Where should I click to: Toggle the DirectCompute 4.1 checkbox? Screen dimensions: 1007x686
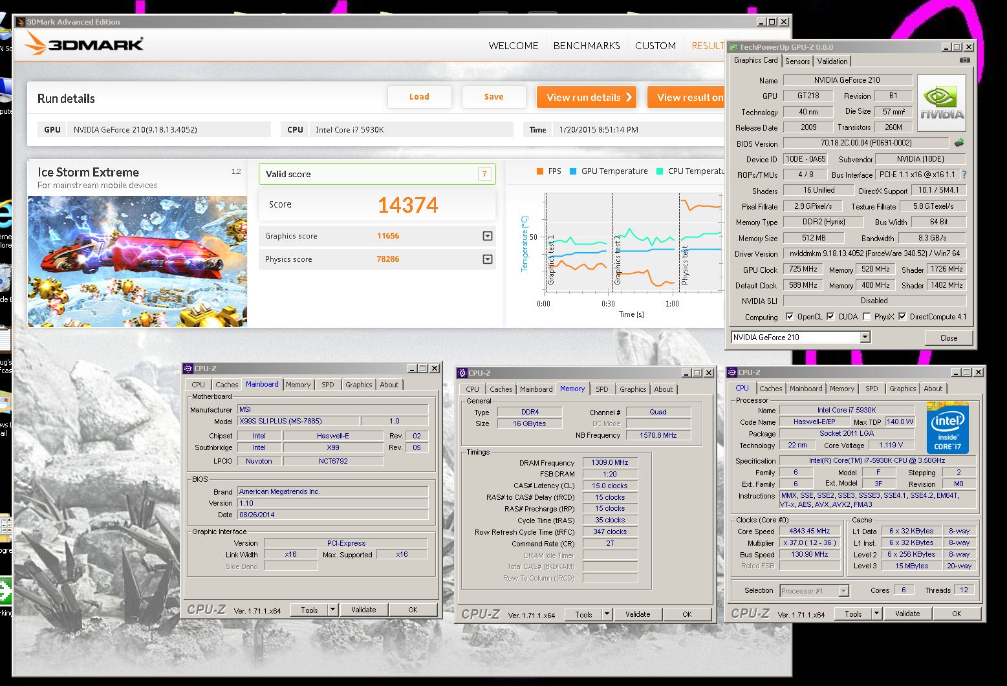tap(902, 317)
